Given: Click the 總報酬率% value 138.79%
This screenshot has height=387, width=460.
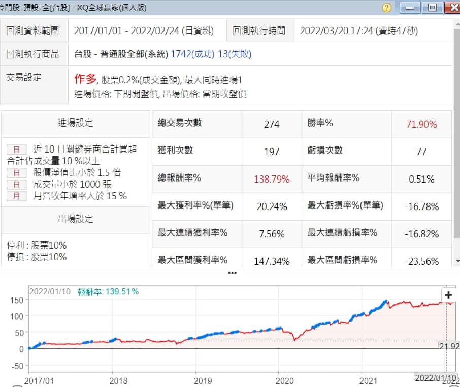Looking at the screenshot, I should (272, 179).
